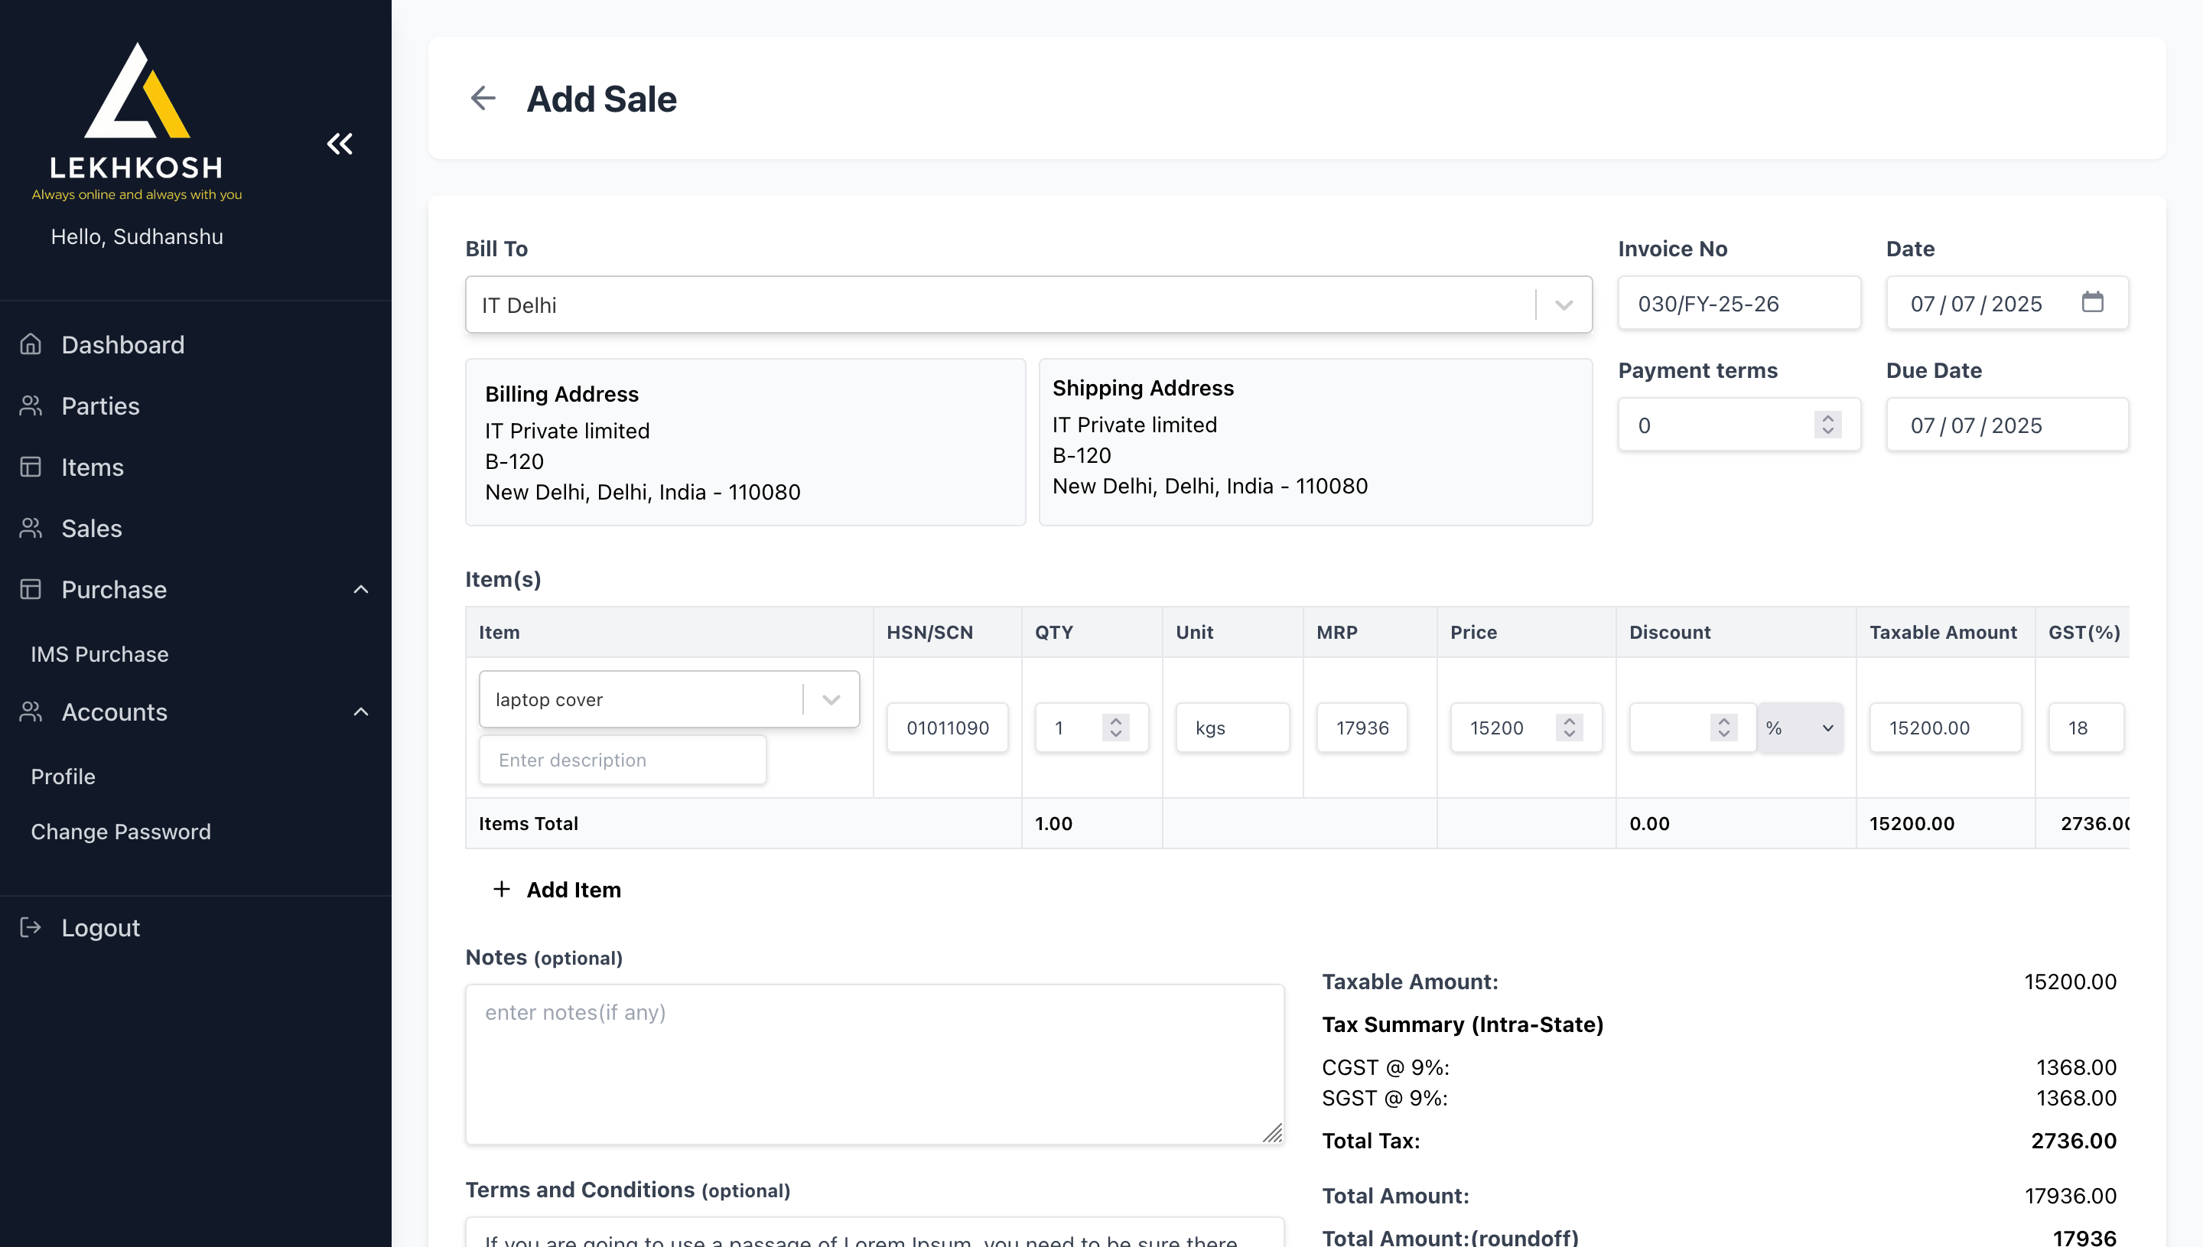The image size is (2203, 1247).
Task: Adjust the Price stepper arrows
Action: point(1570,727)
